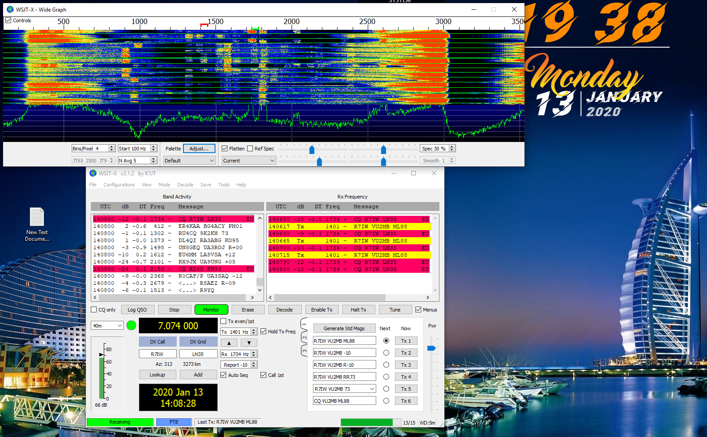Open the Decode menu in menu bar
The height and width of the screenshot is (437, 707).
point(185,185)
